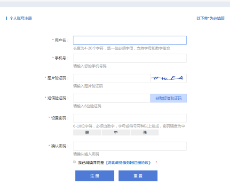
Task: Click the 设置密码 field label
Action: point(59,118)
